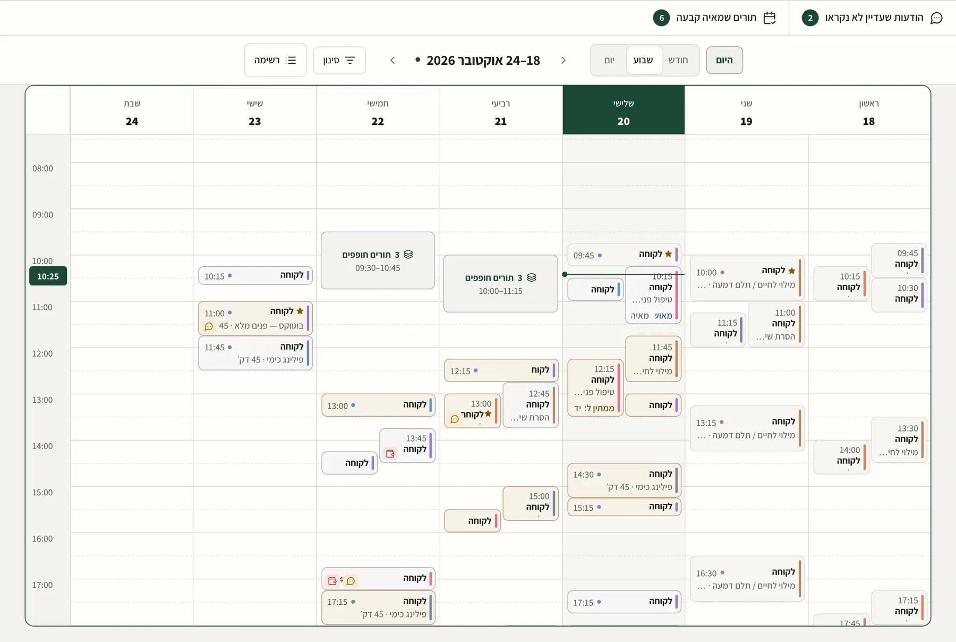Click note bubble on Friday 11:00 appointment

tap(209, 326)
